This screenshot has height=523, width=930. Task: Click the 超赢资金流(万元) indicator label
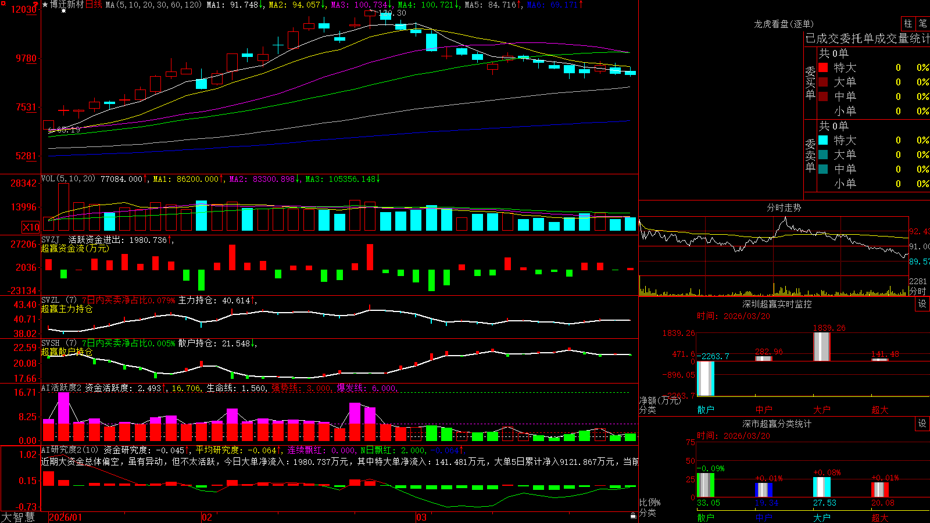pyautogui.click(x=75, y=248)
